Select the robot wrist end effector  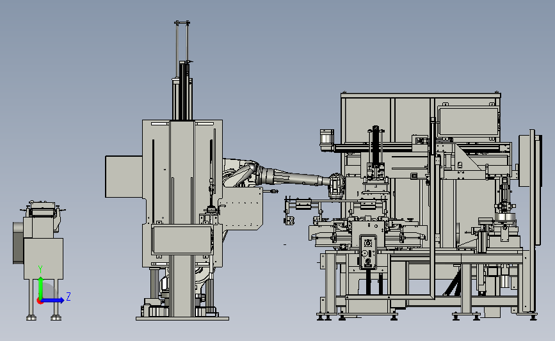pyautogui.click(x=337, y=186)
